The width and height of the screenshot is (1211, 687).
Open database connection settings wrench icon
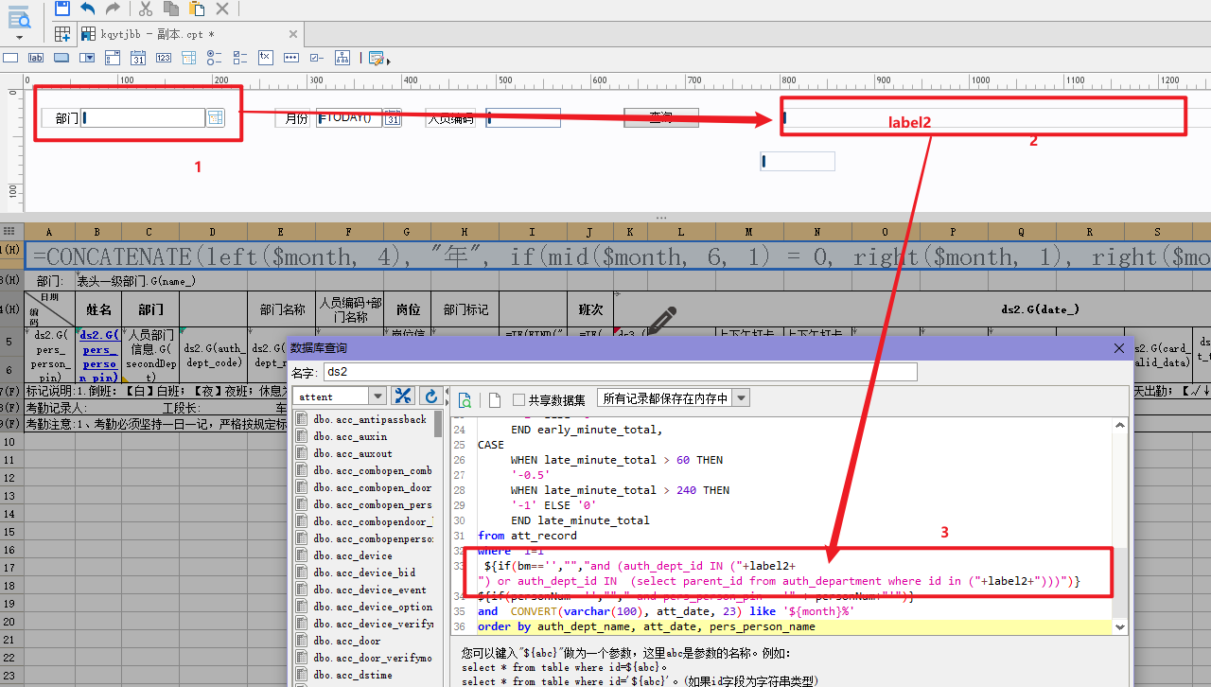coord(403,396)
